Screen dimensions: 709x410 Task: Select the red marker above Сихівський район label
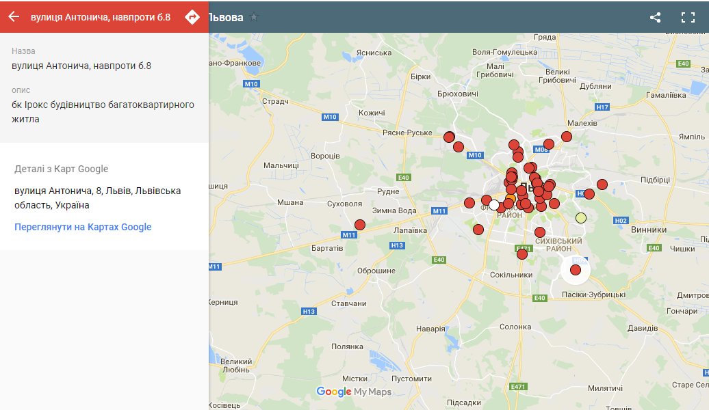point(539,232)
